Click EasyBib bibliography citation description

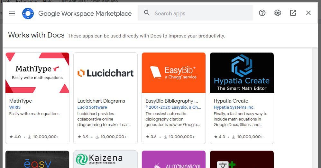pyautogui.click(x=173, y=119)
